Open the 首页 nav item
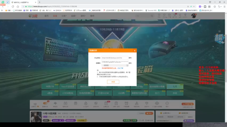The width and height of the screenshot is (227, 127). 47,16
